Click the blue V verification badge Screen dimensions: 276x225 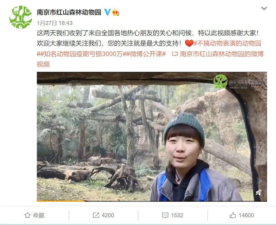[x=107, y=12]
